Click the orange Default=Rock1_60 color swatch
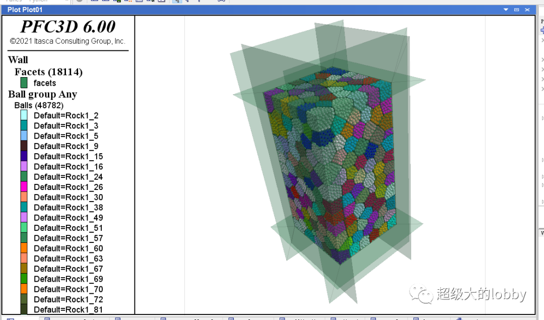The image size is (544, 320). (x=24, y=248)
